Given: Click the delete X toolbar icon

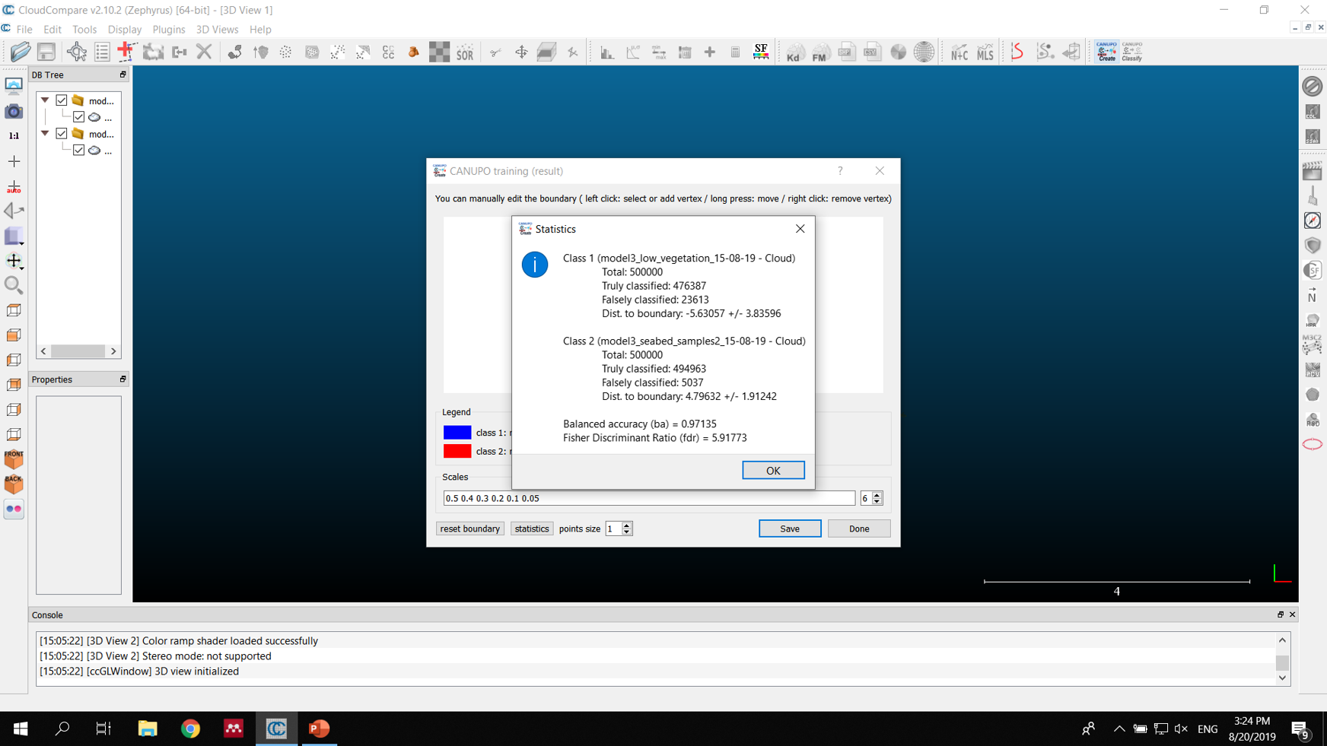Looking at the screenshot, I should (x=204, y=52).
